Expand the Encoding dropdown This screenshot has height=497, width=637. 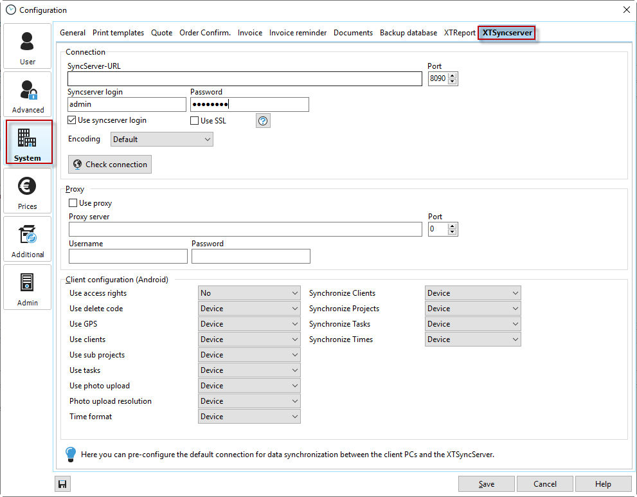coord(161,139)
